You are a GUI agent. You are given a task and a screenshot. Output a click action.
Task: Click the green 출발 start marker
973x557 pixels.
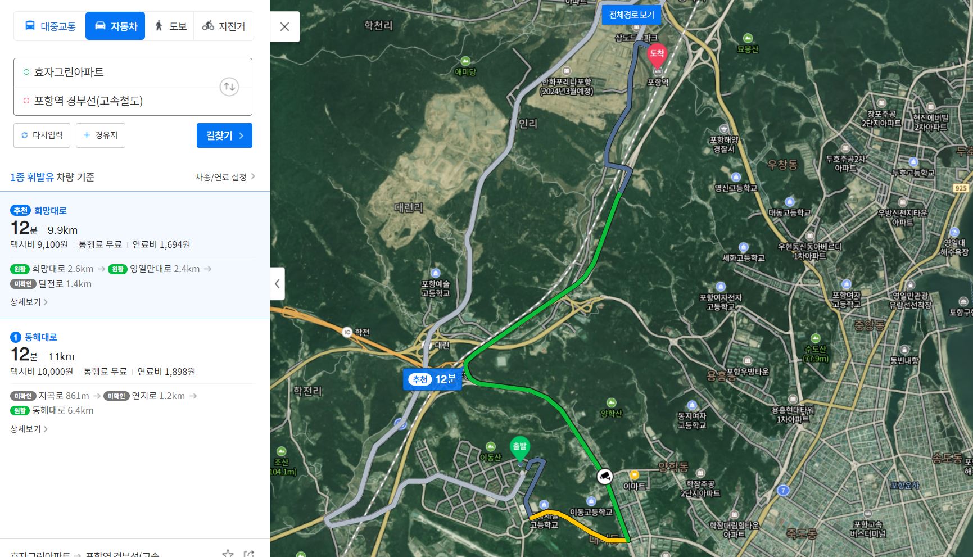(x=519, y=449)
